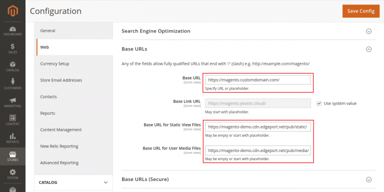
Task: Open the Store Email Addresses tab
Action: pyautogui.click(x=73, y=80)
